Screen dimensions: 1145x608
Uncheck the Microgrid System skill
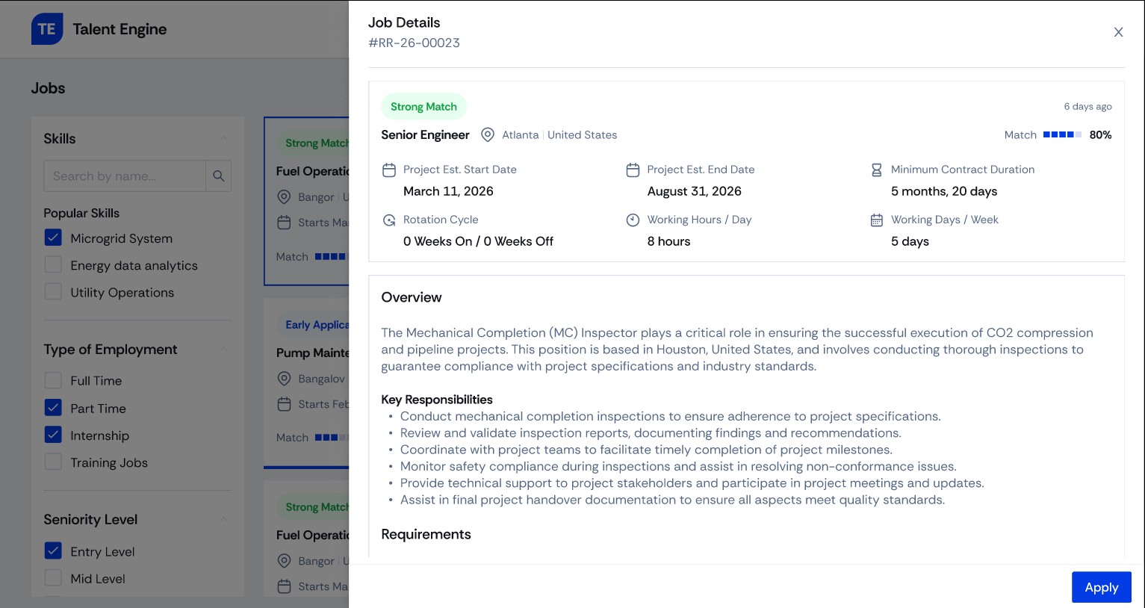pyautogui.click(x=53, y=238)
